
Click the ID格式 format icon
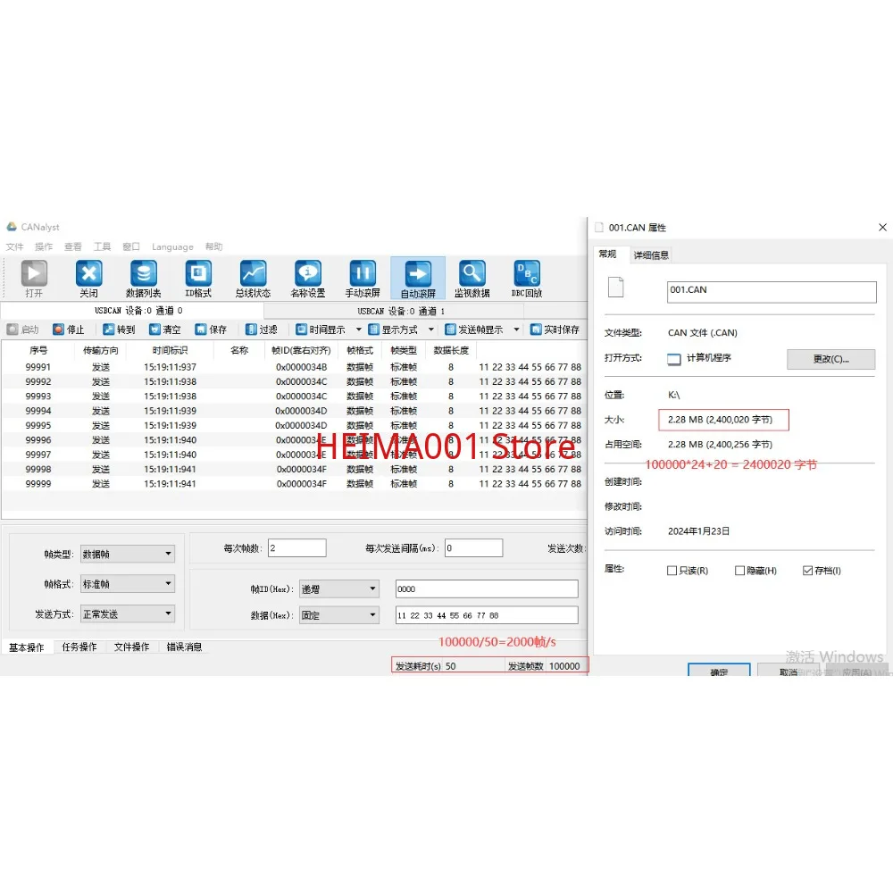197,277
